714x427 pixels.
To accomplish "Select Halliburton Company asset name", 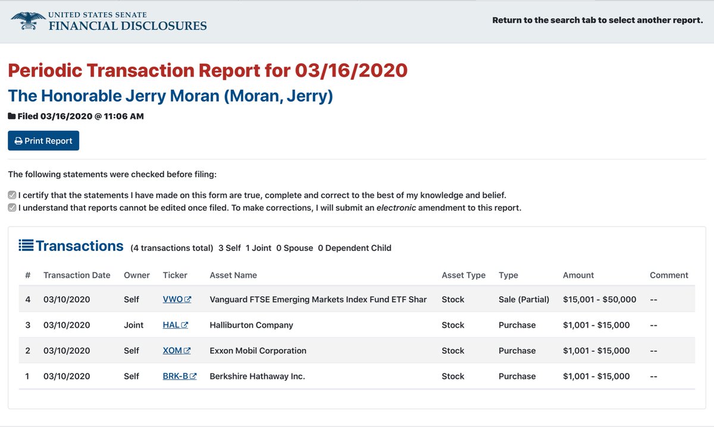I will 251,325.
